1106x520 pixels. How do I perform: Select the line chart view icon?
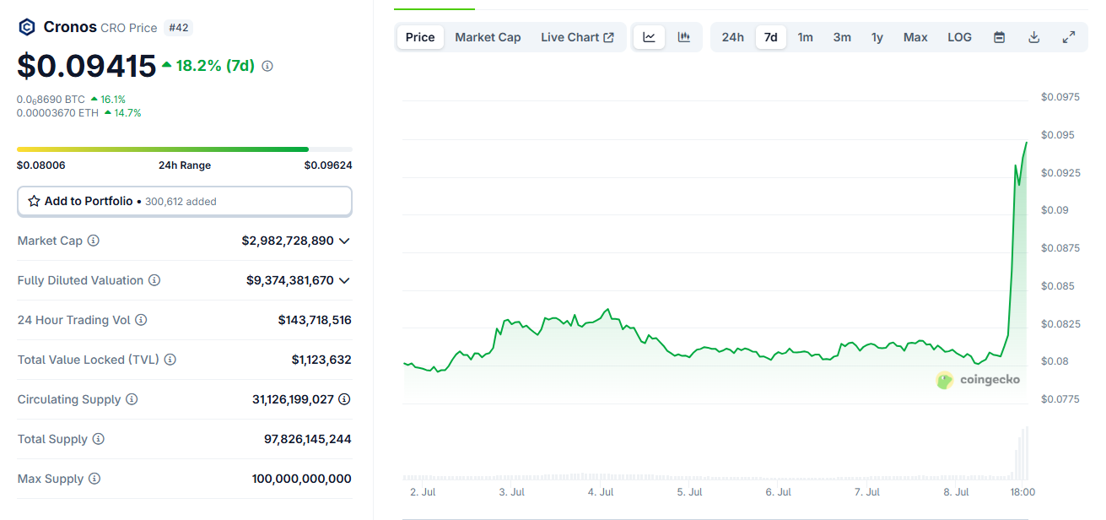648,36
